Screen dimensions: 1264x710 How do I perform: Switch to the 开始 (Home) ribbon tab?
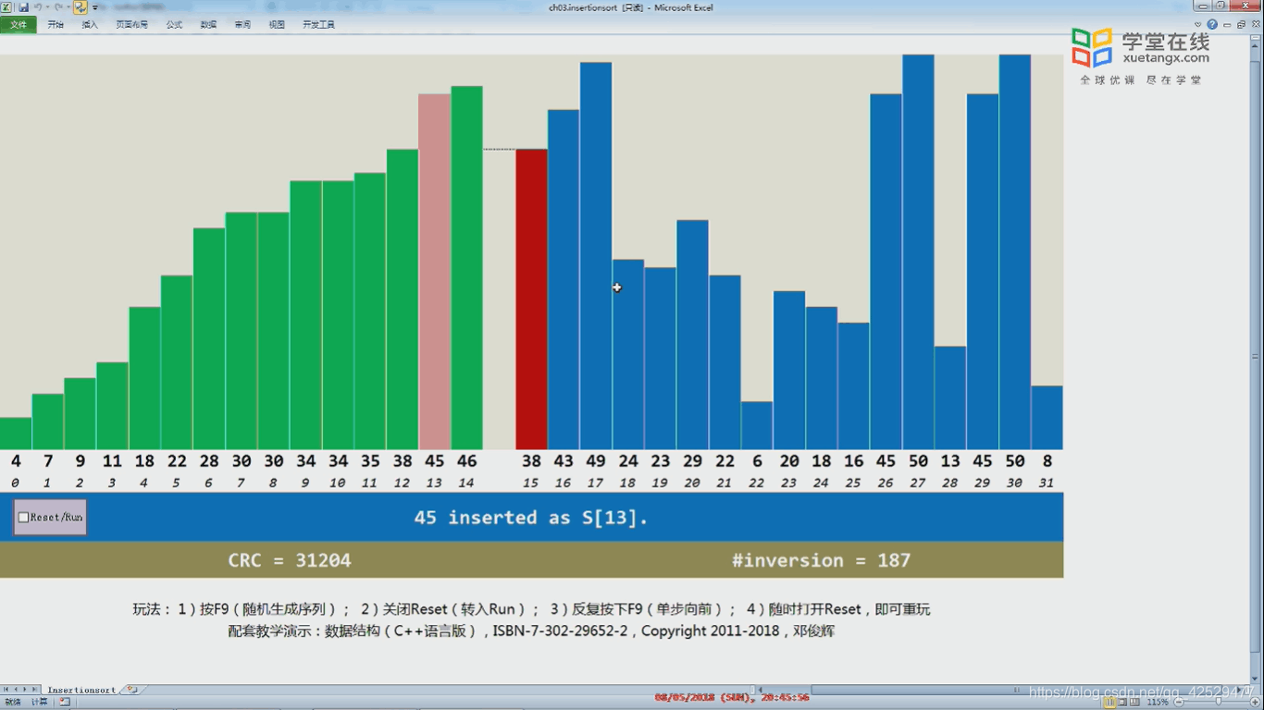tap(56, 25)
